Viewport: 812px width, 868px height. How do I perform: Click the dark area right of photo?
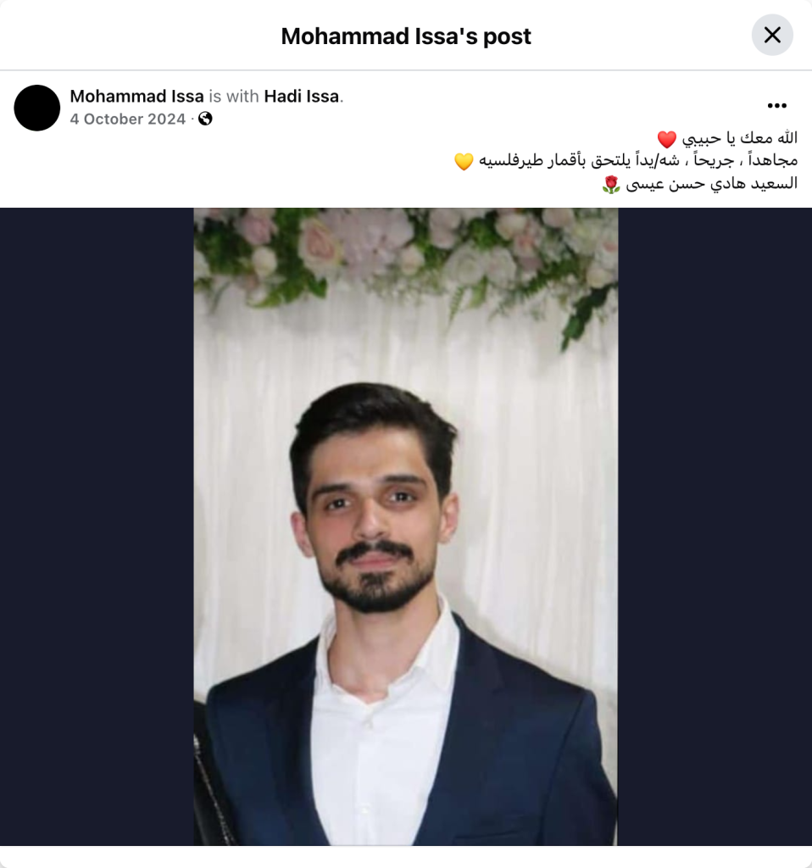[x=715, y=526]
